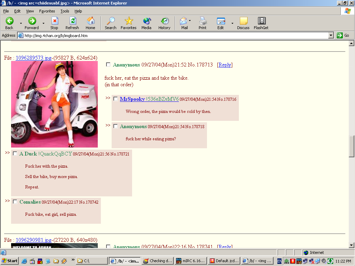Viewport: 355px width, 266px height.
Task: Check the box for post No.178713
Action: [108, 64]
